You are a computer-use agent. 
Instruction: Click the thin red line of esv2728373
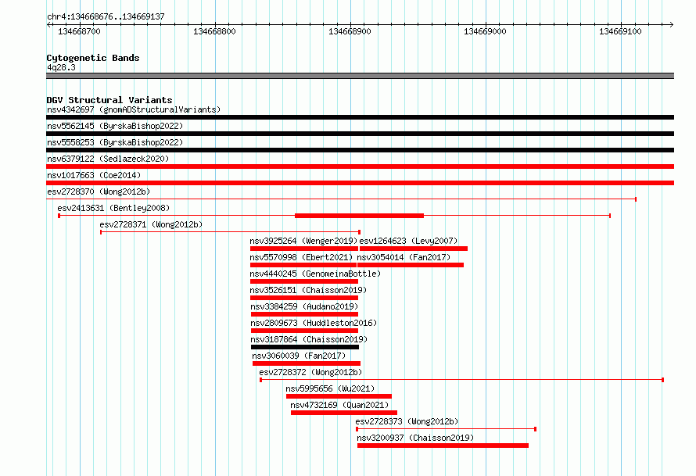tap(446, 429)
